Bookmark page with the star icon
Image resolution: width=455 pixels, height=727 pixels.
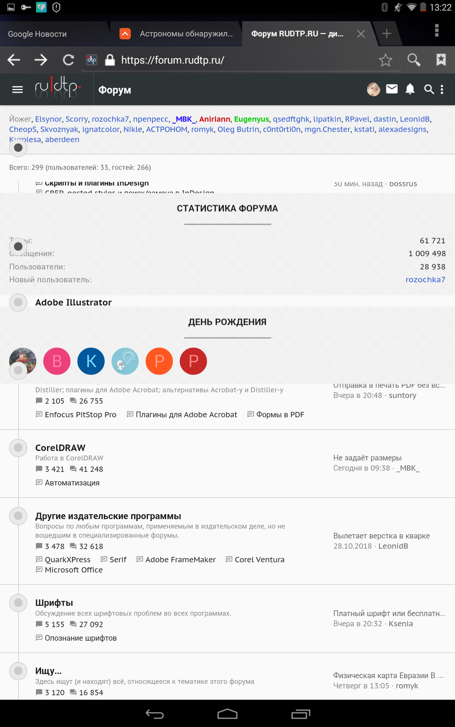pos(386,60)
